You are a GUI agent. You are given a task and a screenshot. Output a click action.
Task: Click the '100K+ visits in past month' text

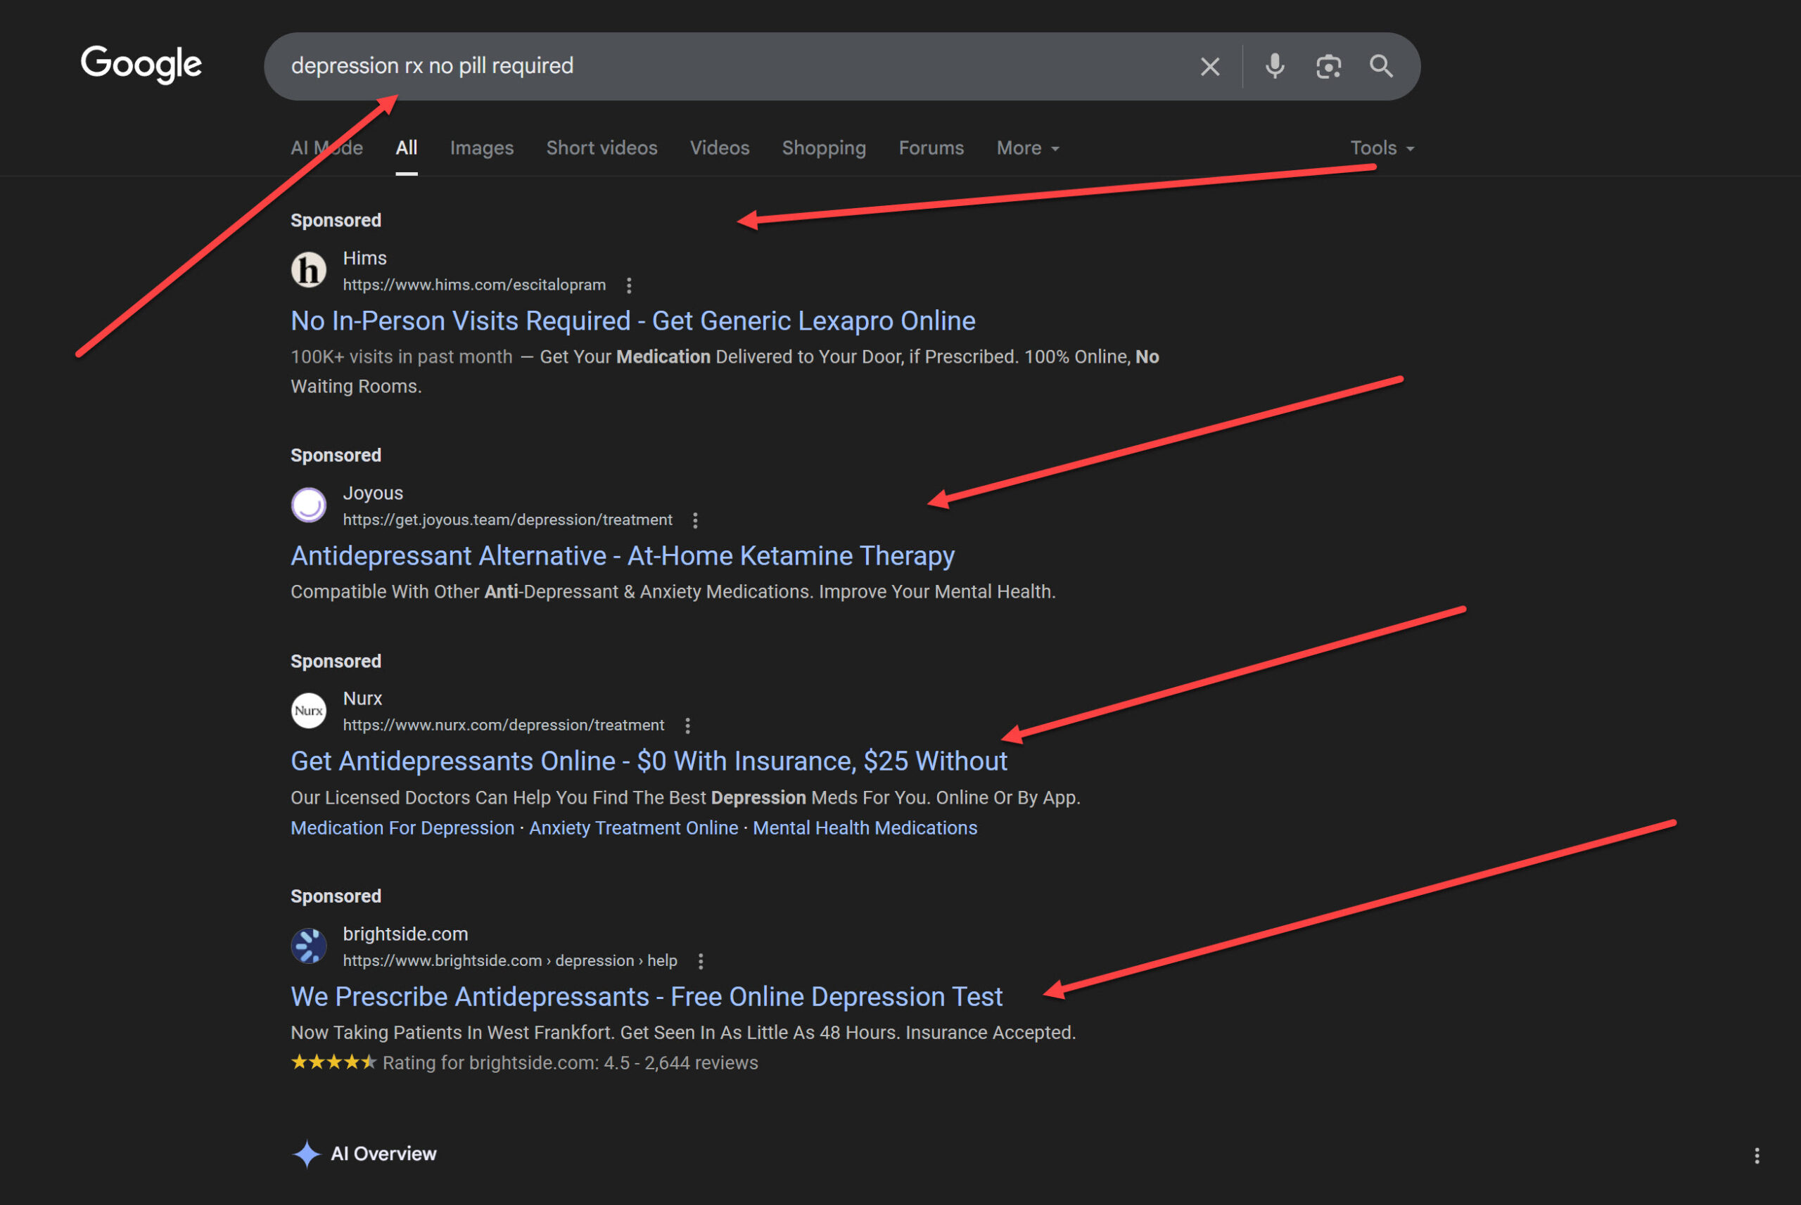402,357
